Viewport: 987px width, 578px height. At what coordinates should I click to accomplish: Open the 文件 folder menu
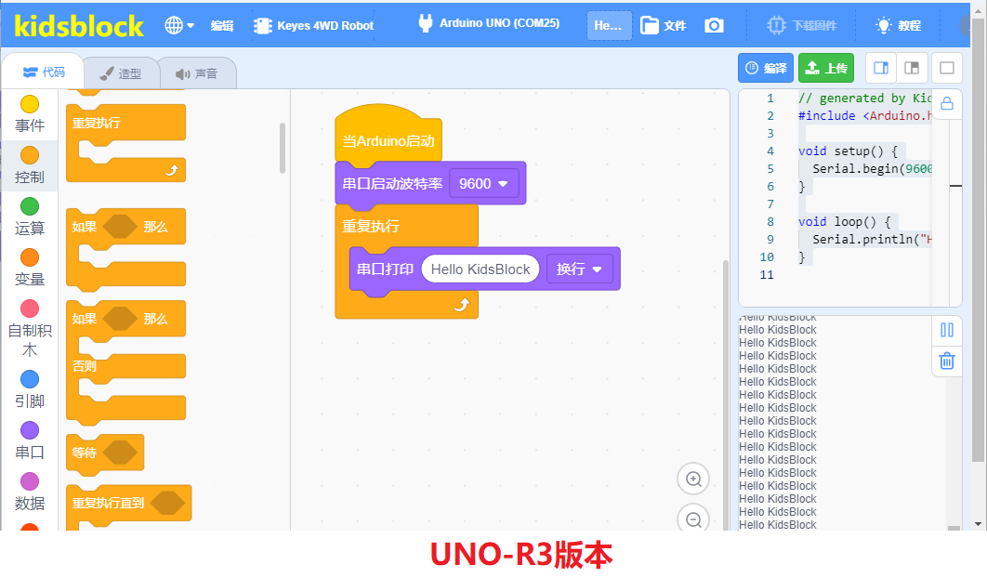(663, 25)
